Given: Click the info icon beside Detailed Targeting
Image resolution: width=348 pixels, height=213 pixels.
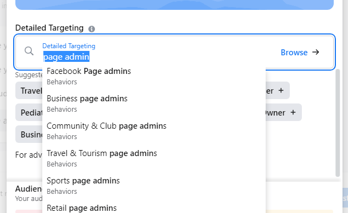Looking at the screenshot, I should [x=92, y=29].
